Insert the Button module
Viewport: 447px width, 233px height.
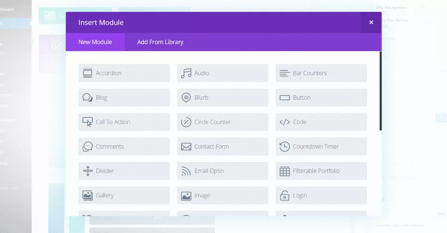tap(321, 98)
